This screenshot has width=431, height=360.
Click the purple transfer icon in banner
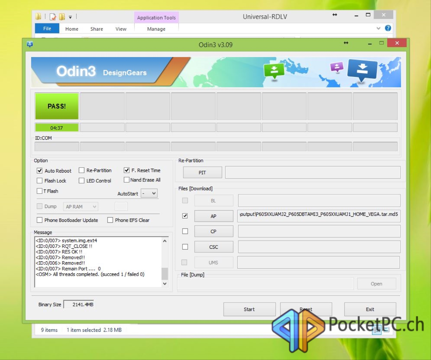337,67
